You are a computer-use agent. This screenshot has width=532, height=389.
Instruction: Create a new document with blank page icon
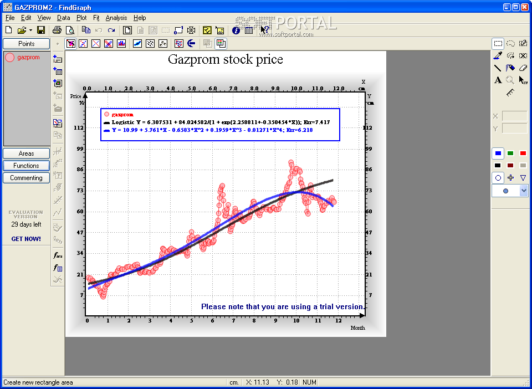pyautogui.click(x=9, y=30)
